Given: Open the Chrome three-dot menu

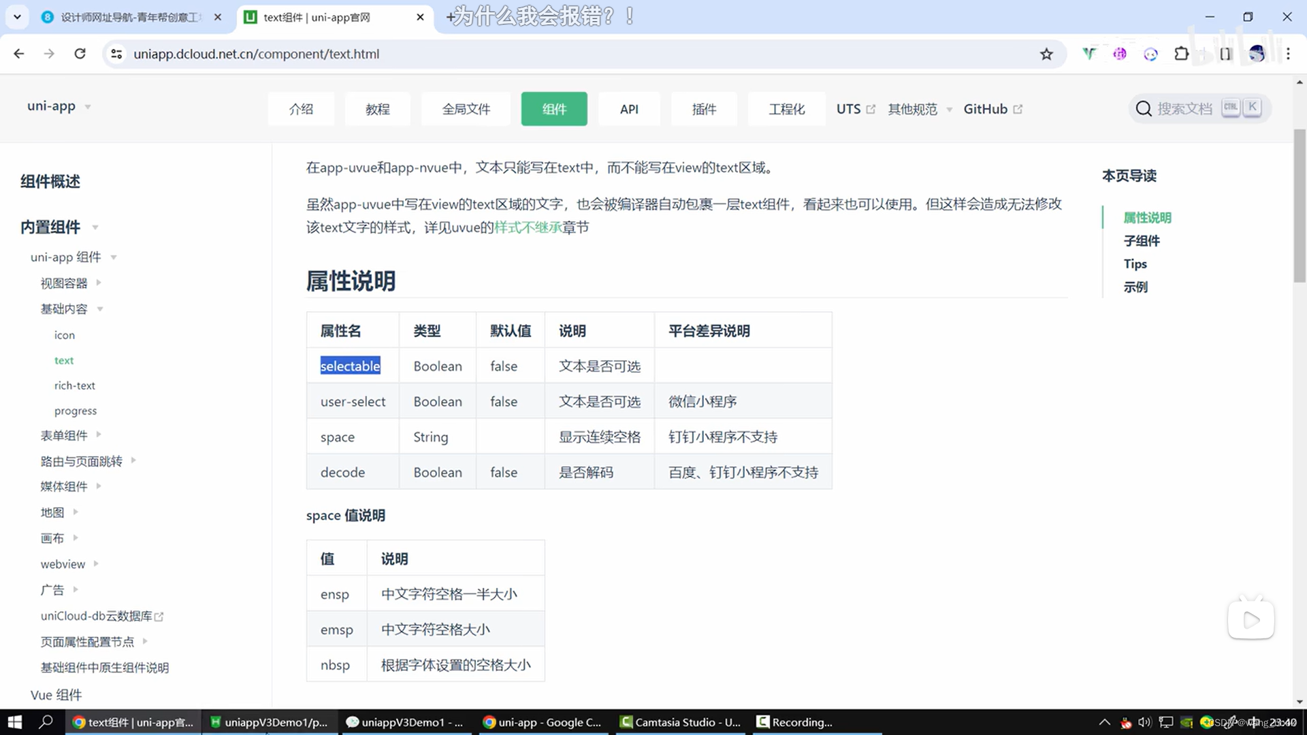Looking at the screenshot, I should [1288, 54].
